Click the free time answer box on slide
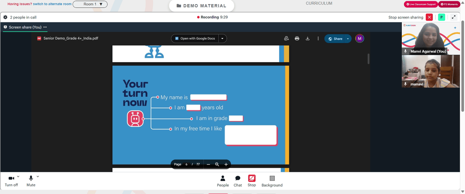This screenshot has width=465, height=194. (x=251, y=135)
